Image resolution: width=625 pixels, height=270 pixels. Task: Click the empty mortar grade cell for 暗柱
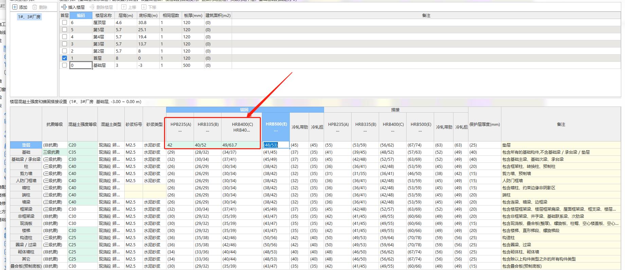[x=134, y=188]
